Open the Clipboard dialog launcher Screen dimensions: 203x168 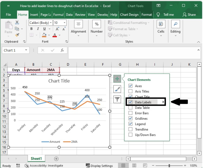(24, 42)
